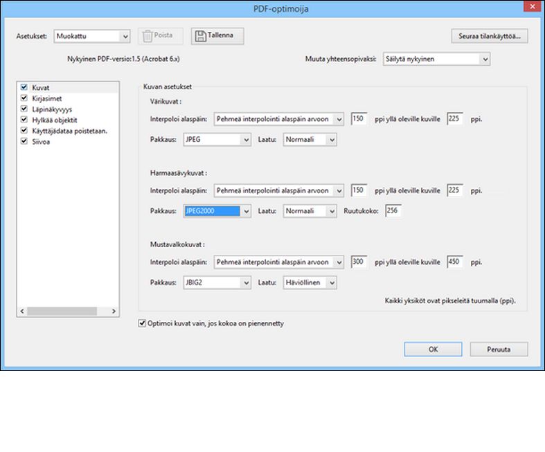Toggle the Kirjasimet checkbox
The width and height of the screenshot is (545, 452).
click(x=24, y=98)
